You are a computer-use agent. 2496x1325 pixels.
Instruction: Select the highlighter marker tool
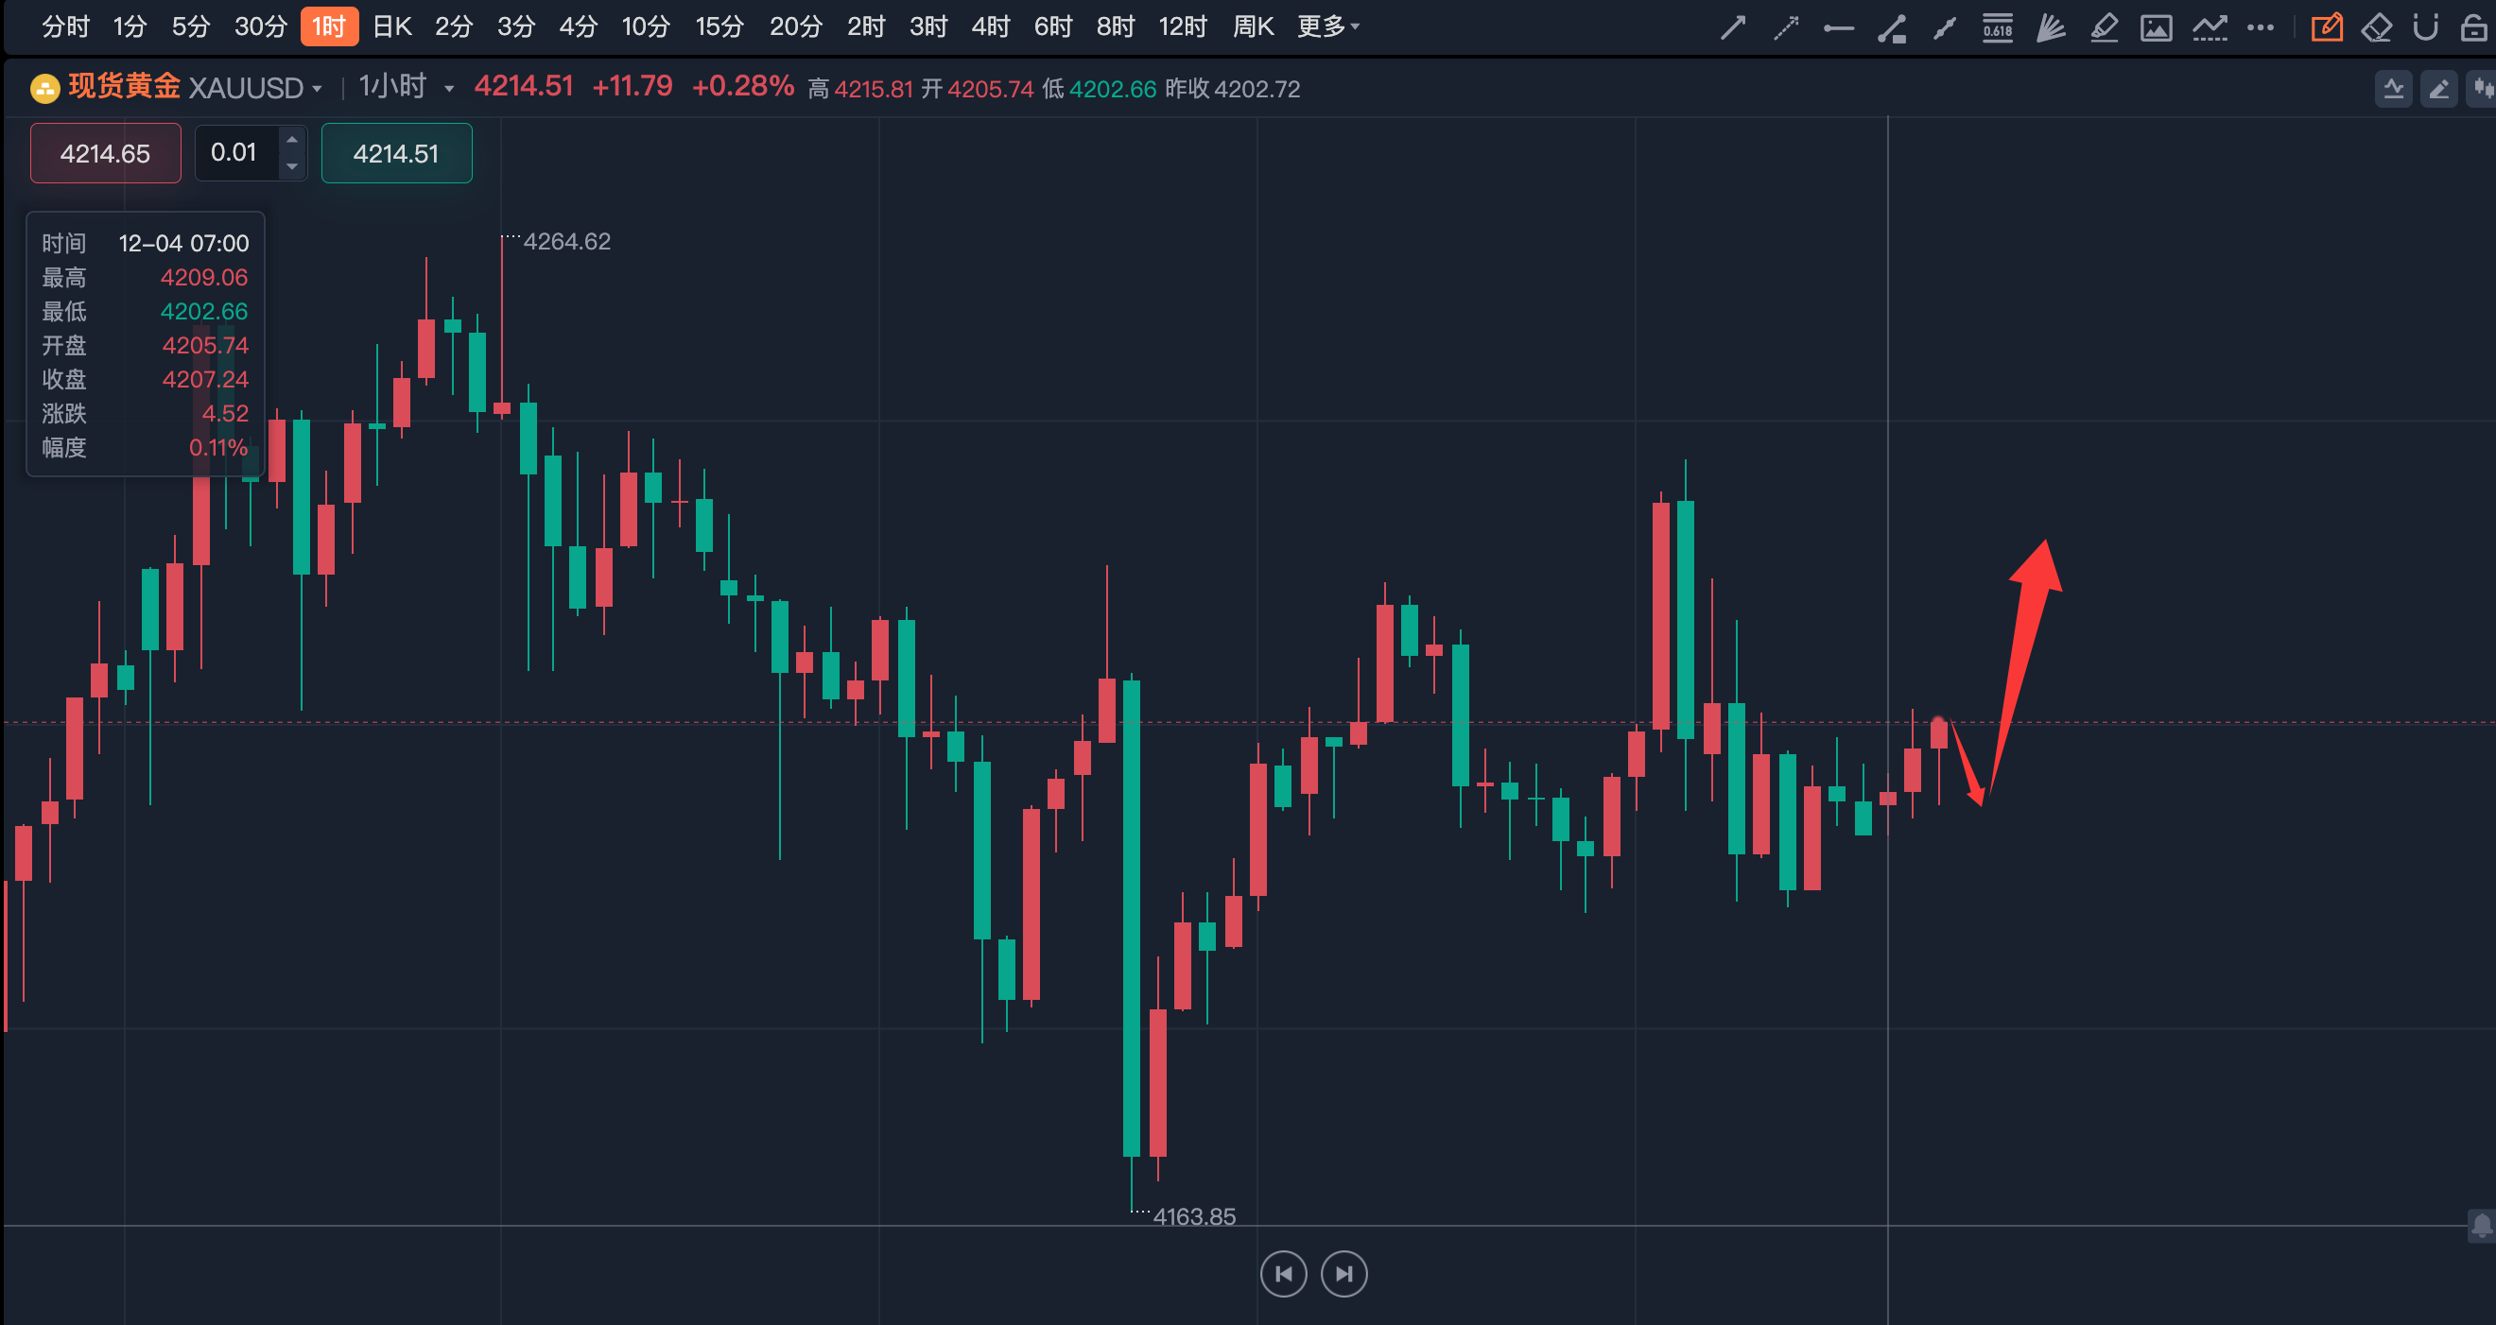pyautogui.click(x=2104, y=27)
